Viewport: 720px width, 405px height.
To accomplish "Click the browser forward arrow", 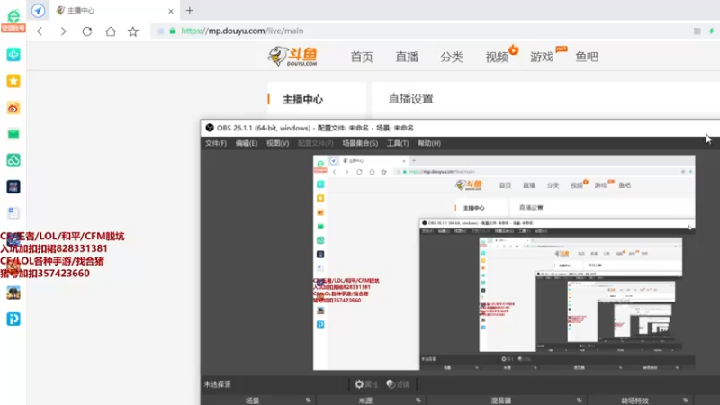I will (63, 31).
